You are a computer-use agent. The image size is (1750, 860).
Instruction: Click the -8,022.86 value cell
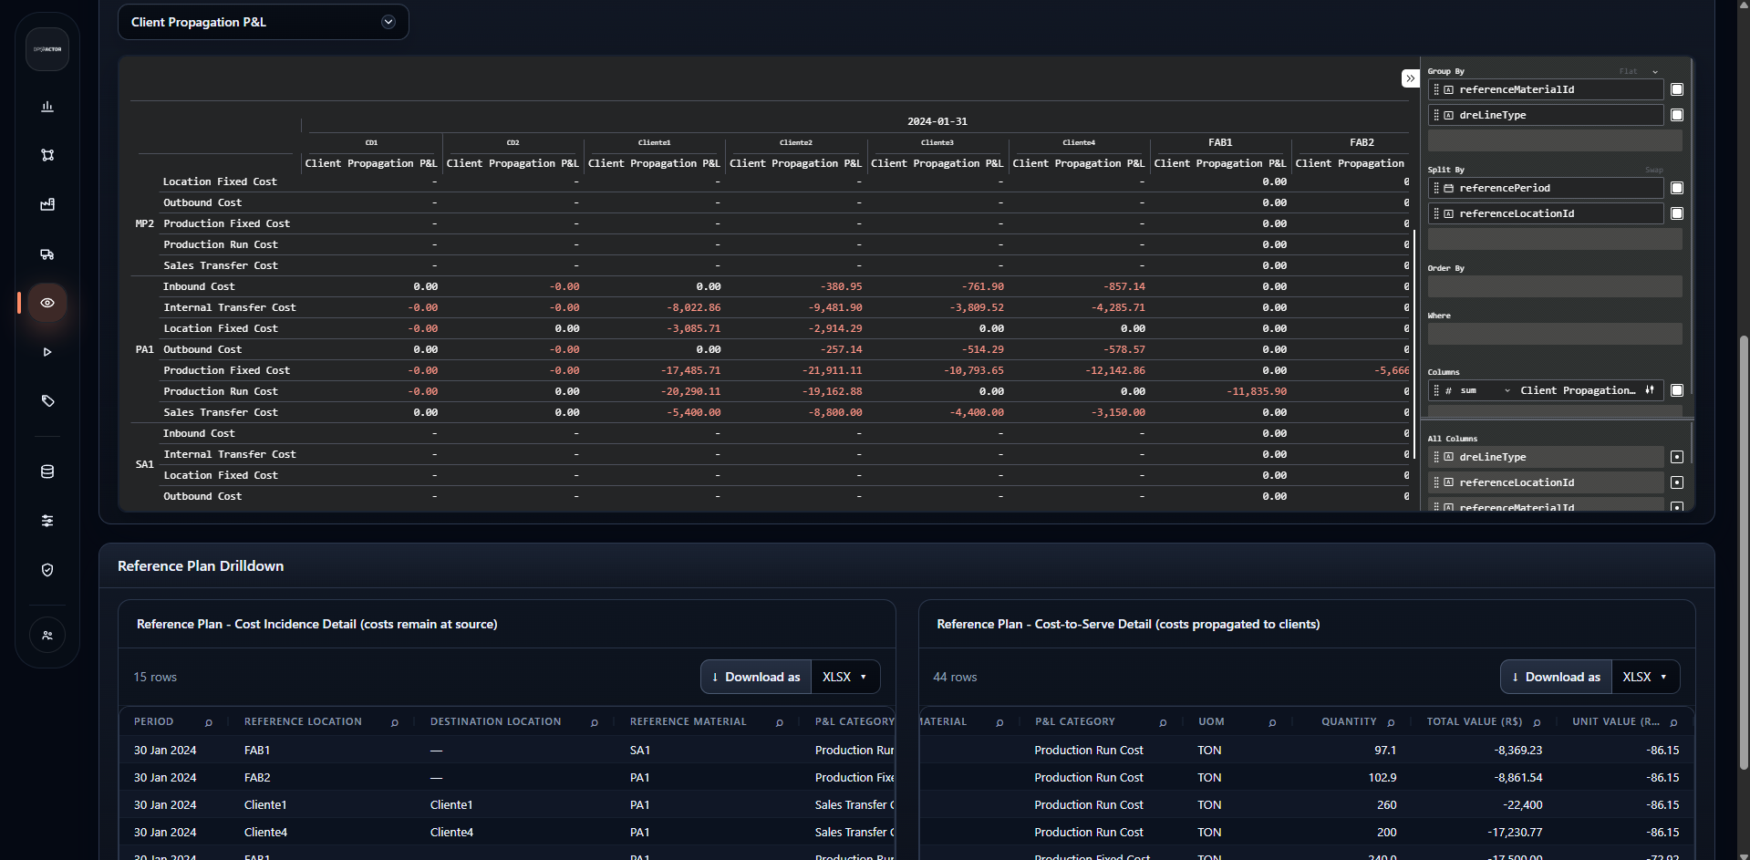(x=693, y=307)
